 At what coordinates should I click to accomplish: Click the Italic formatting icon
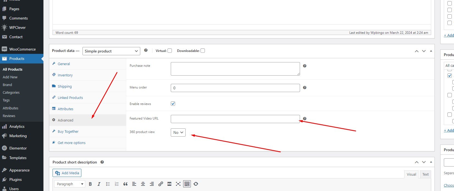point(99,184)
